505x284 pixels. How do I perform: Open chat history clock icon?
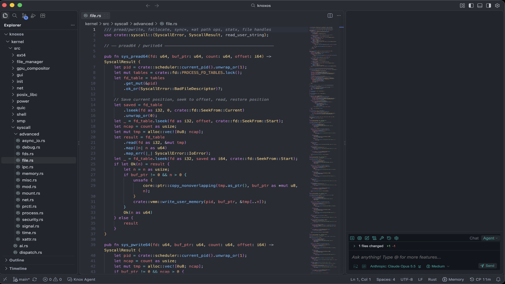[x=389, y=238]
